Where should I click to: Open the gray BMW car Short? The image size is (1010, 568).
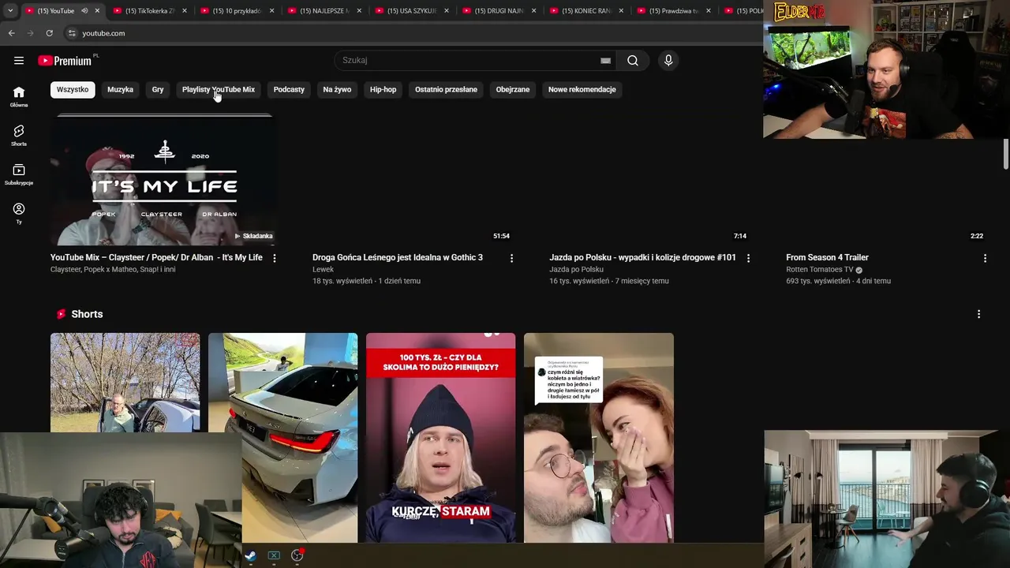pyautogui.click(x=282, y=438)
